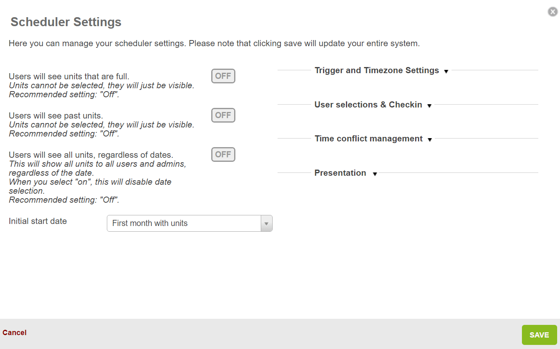The width and height of the screenshot is (560, 349).
Task: Turn on 'see all units regardless of dates'
Action: coord(223,154)
